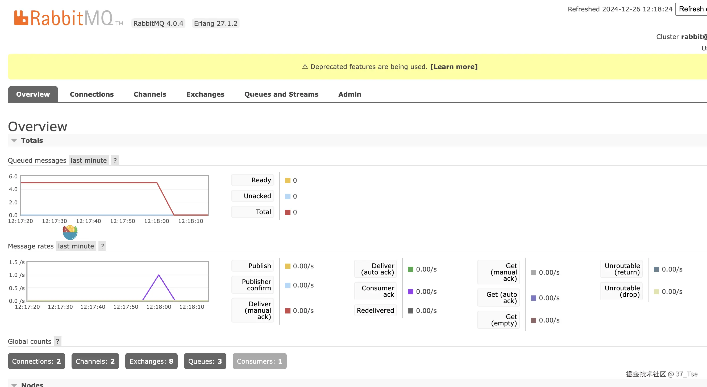Click the Learn more link
This screenshot has height=387, width=707.
454,67
